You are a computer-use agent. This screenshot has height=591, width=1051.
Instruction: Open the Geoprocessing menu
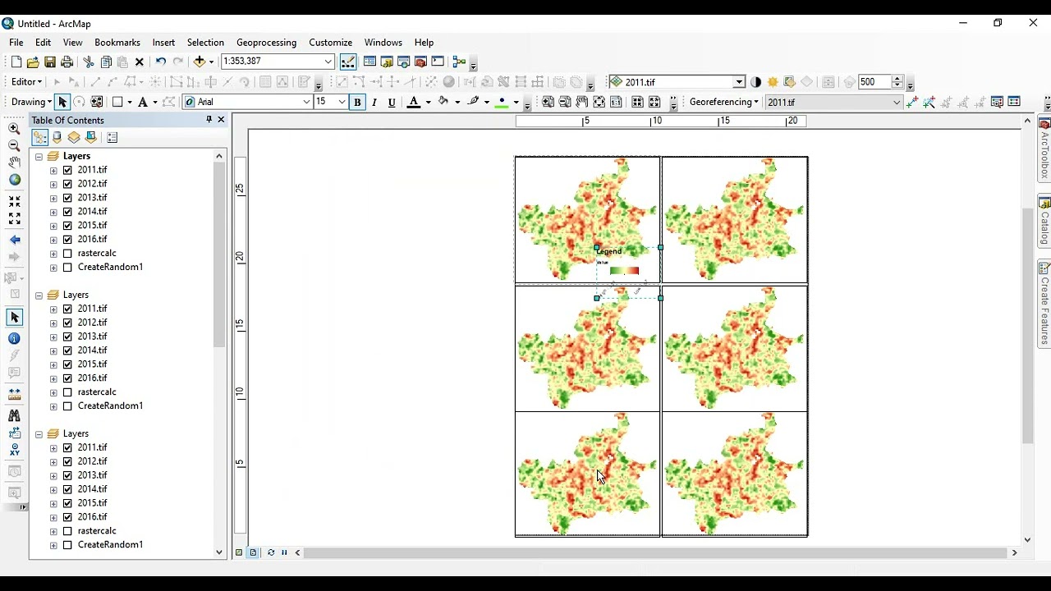tap(266, 43)
